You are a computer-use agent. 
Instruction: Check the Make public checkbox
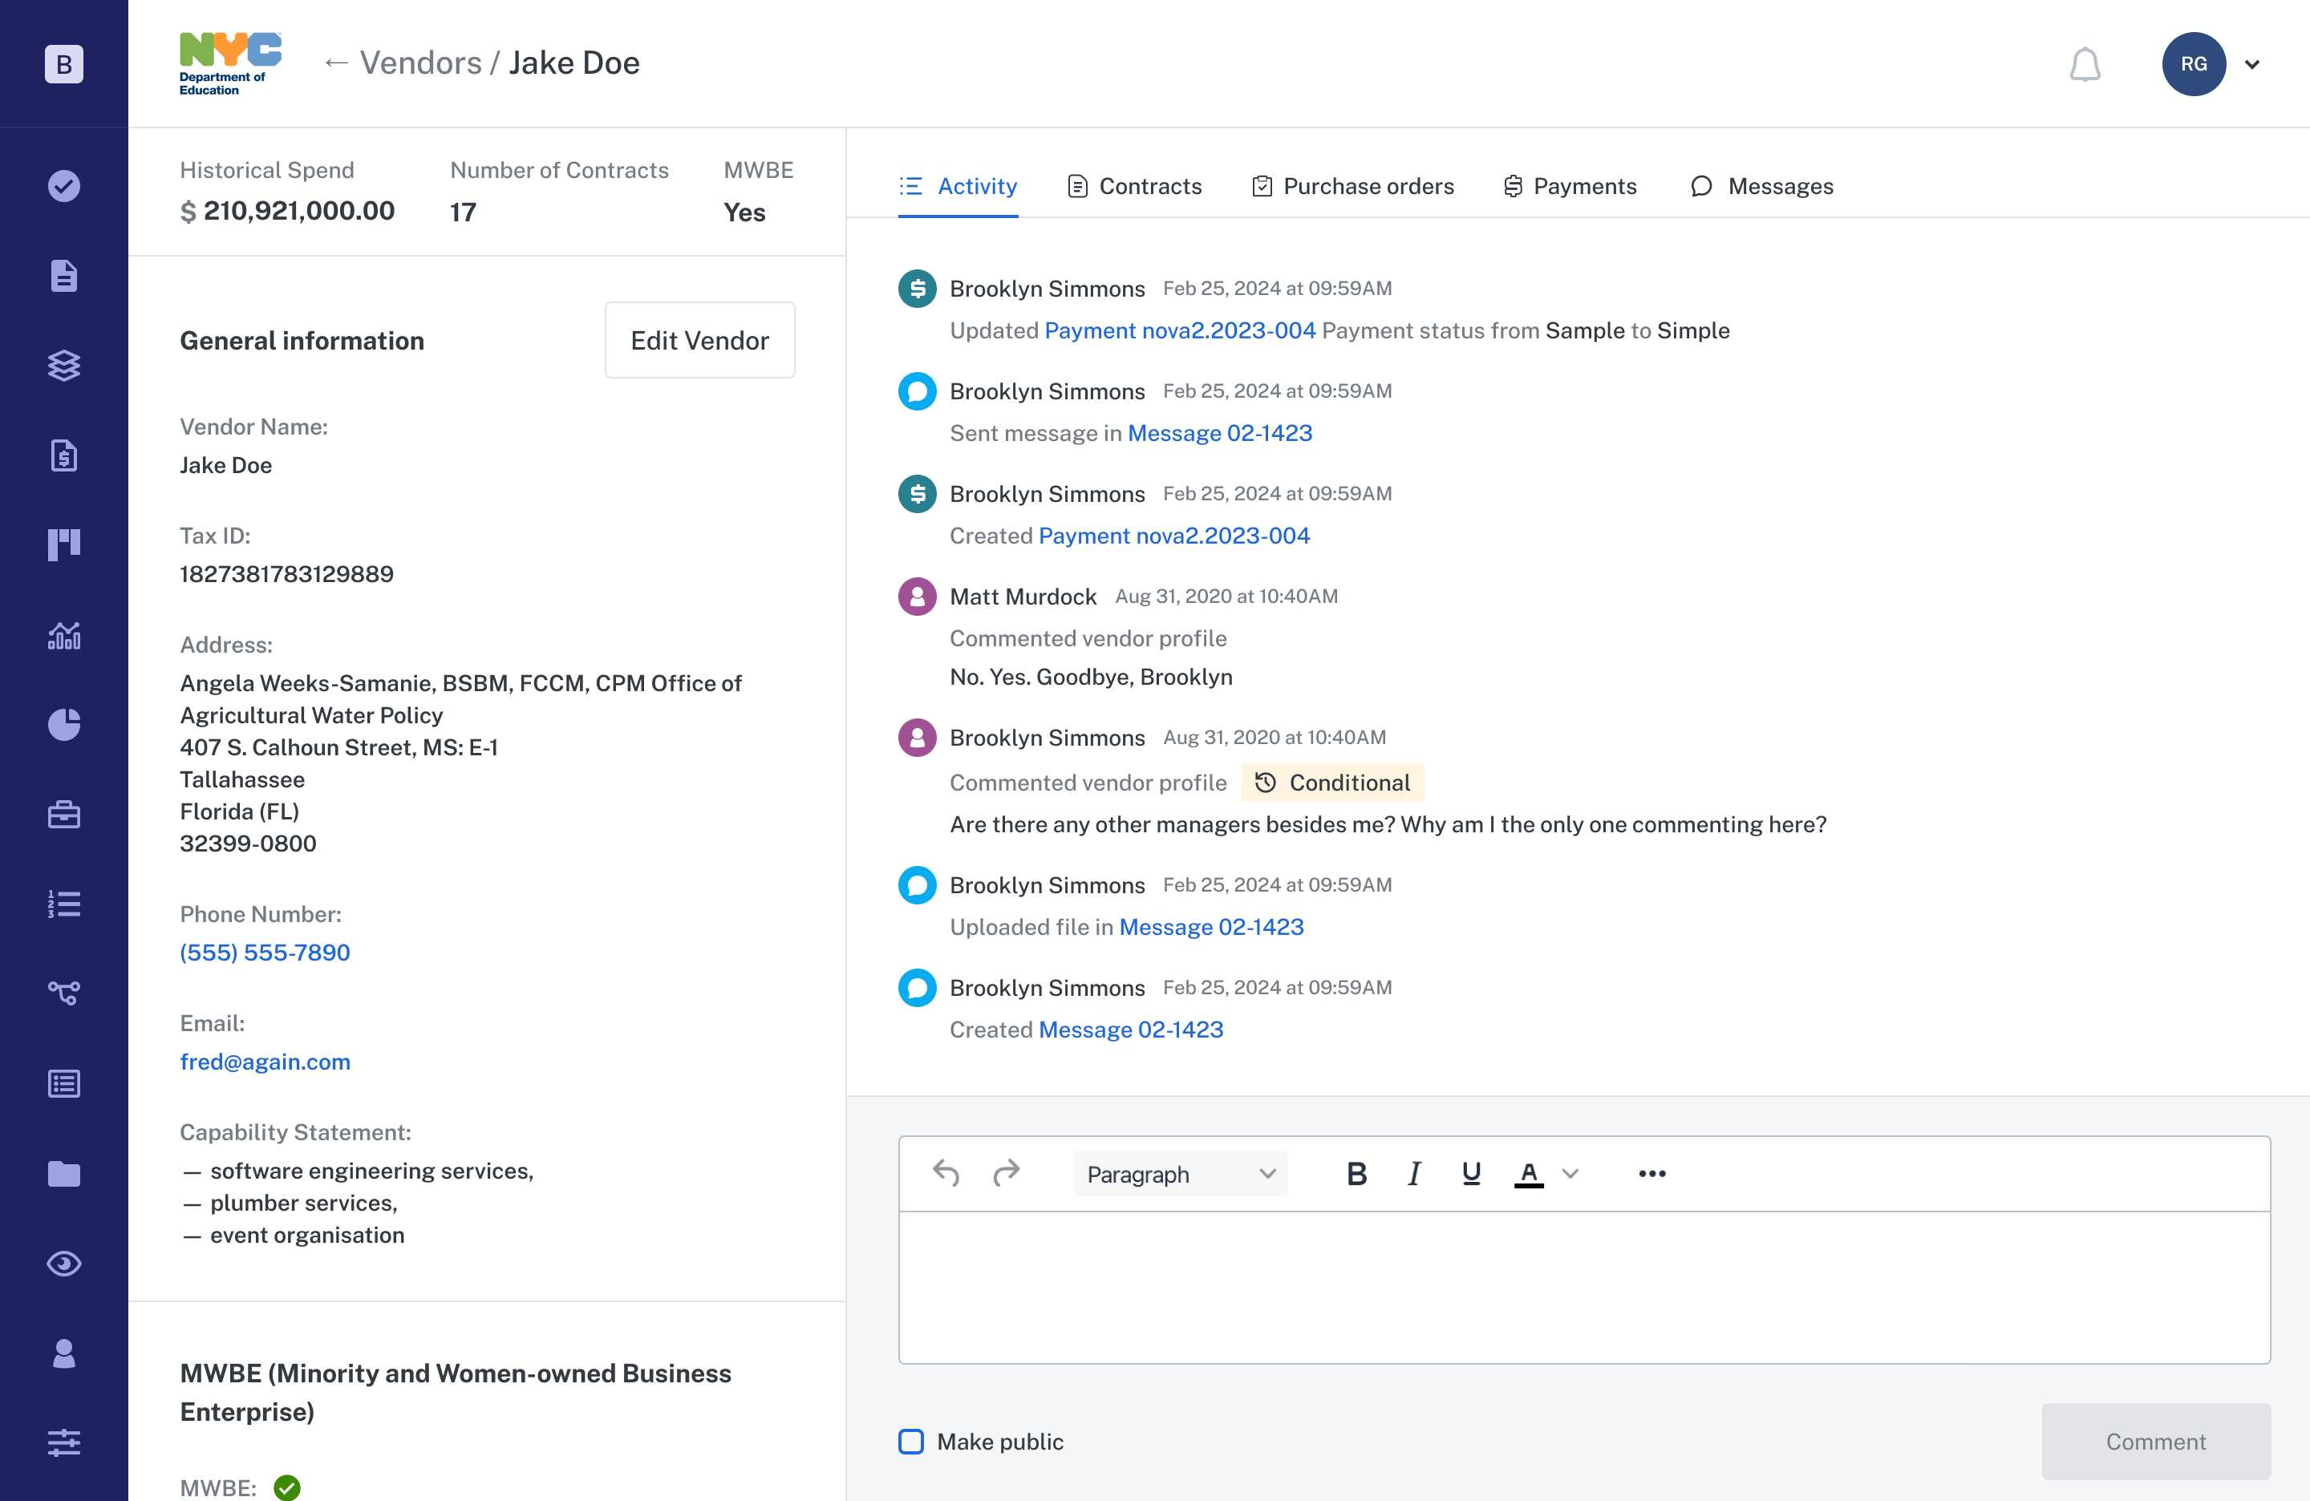[x=910, y=1441]
